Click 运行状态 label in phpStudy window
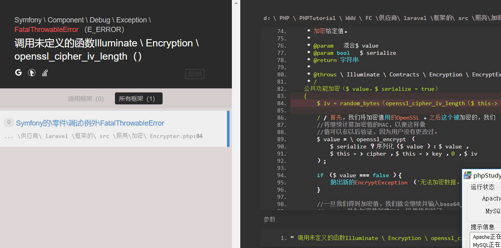 point(483,187)
